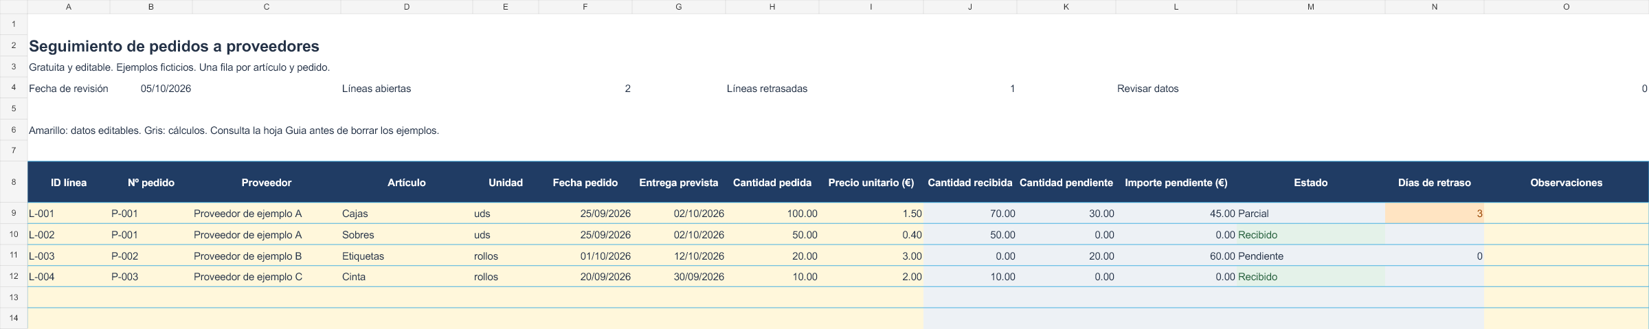Click 'Recibido' status in L-002 row
Viewport: 1649px width, 329px height.
pos(1311,235)
